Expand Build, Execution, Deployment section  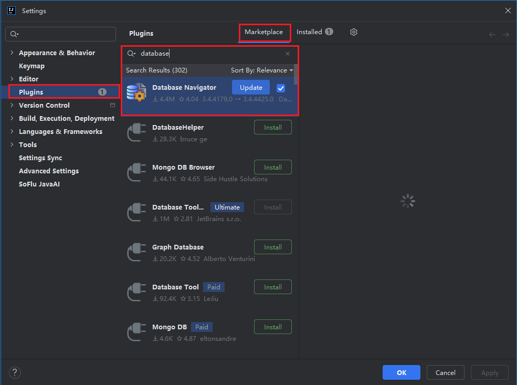12,118
